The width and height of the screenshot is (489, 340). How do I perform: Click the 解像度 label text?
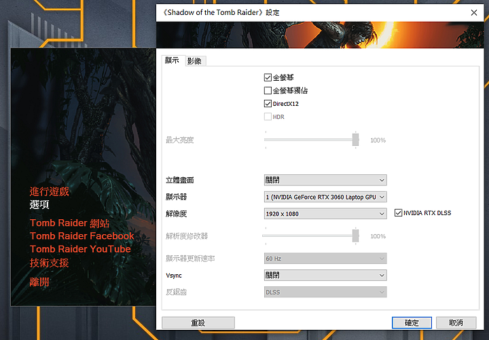(176, 214)
